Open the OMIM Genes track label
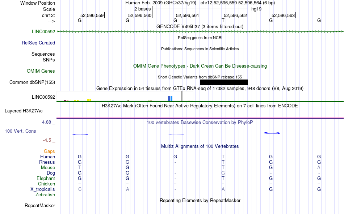Screen dimensions: 344x214 click(x=41, y=71)
